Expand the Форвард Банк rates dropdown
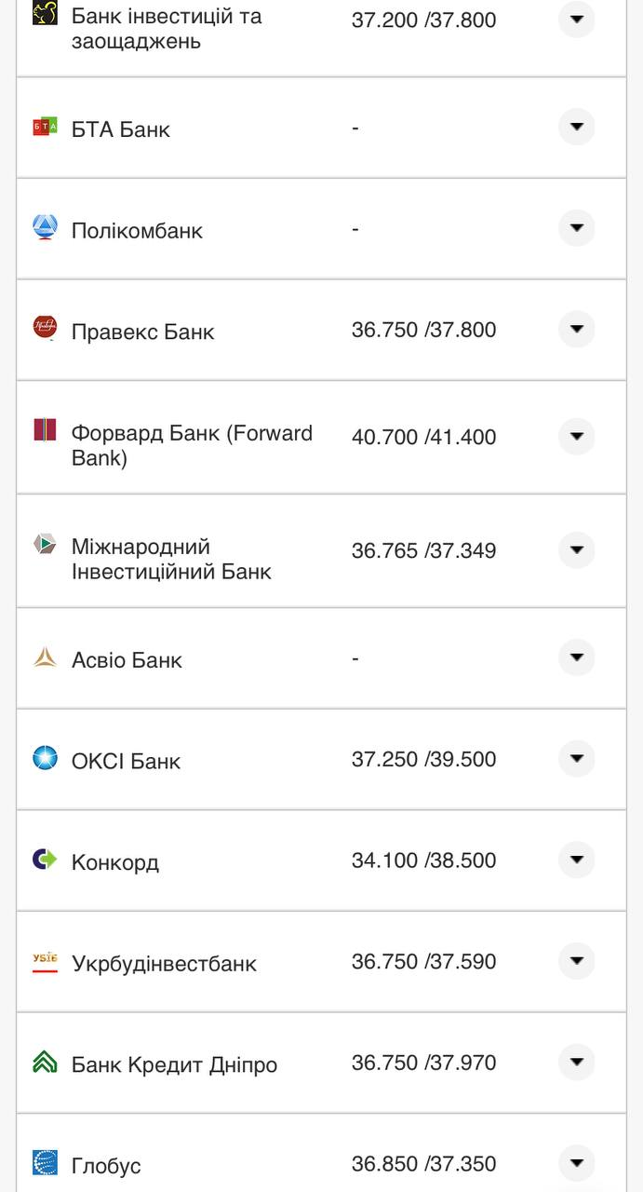Image resolution: width=643 pixels, height=1192 pixels. pos(576,437)
